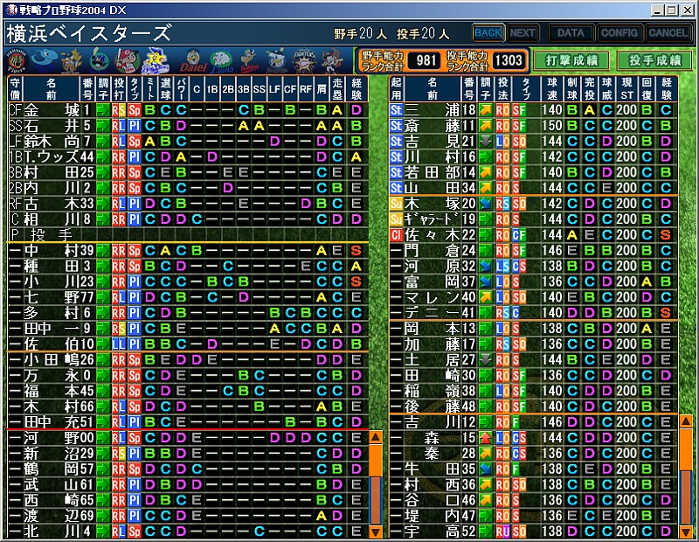This screenshot has height=542, width=699.
Task: Click the pitcher list scrollbar thumb
Action: coord(686,448)
